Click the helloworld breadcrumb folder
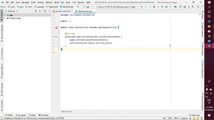 [52, 7]
